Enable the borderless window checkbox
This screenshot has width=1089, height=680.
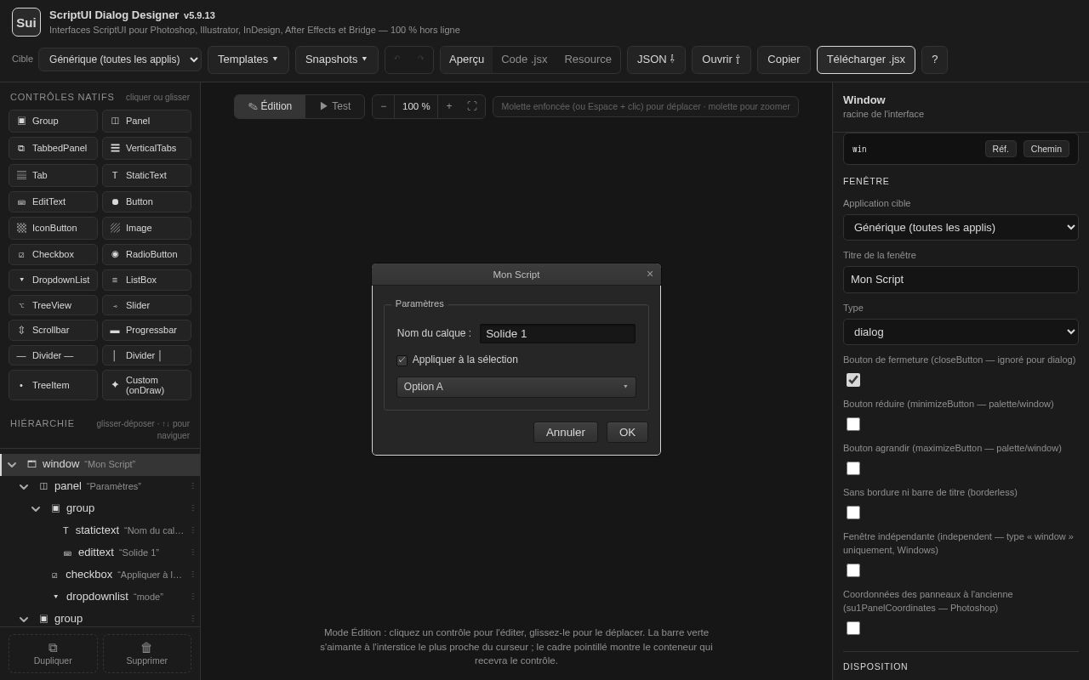(x=853, y=513)
